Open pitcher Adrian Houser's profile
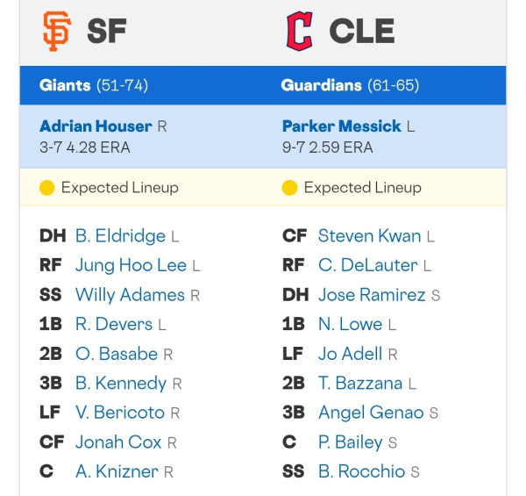 pyautogui.click(x=96, y=126)
